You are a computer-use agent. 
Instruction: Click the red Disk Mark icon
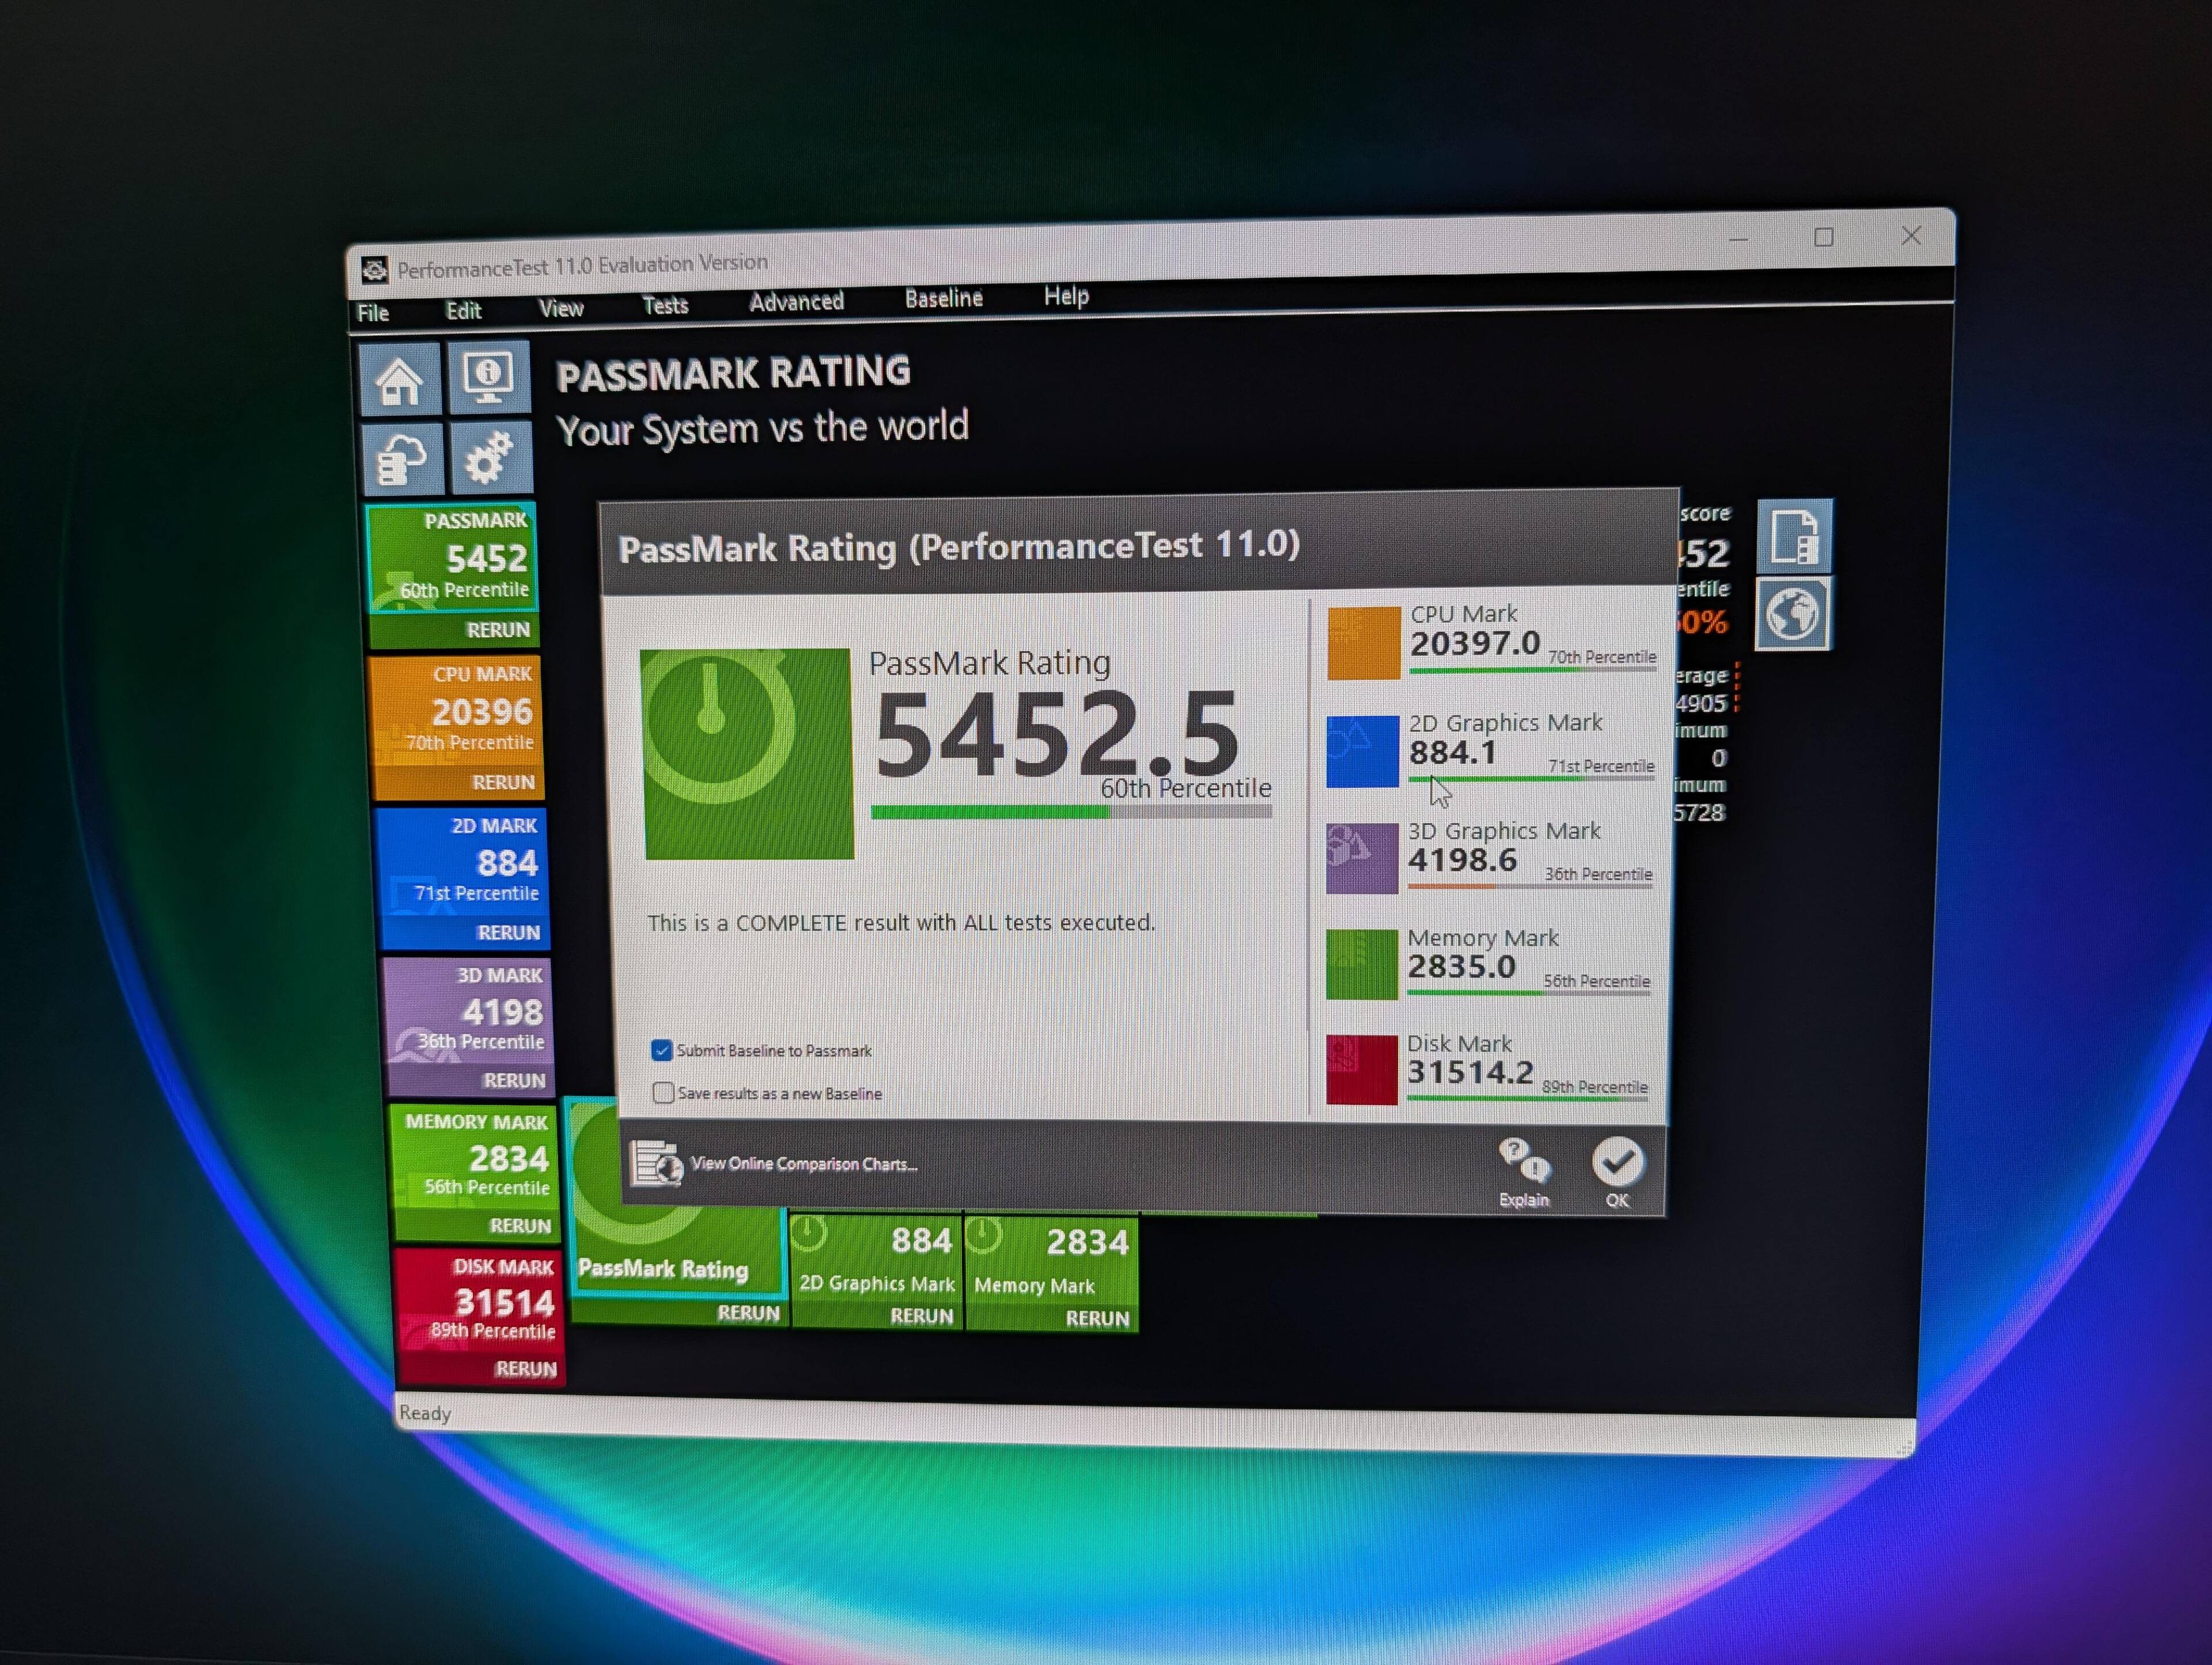1362,1070
